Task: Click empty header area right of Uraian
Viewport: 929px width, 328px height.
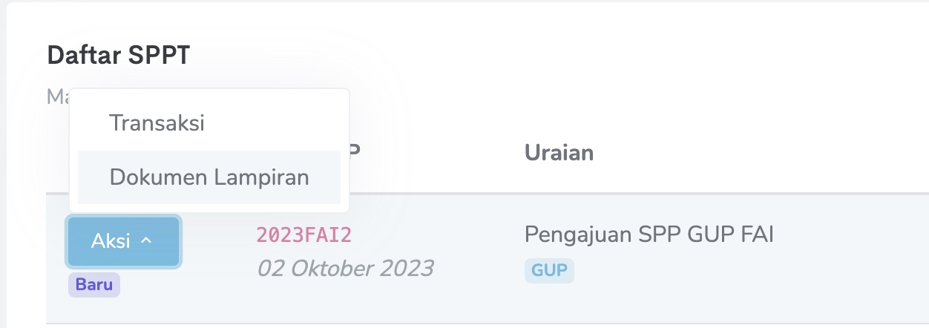Action: [x=742, y=153]
